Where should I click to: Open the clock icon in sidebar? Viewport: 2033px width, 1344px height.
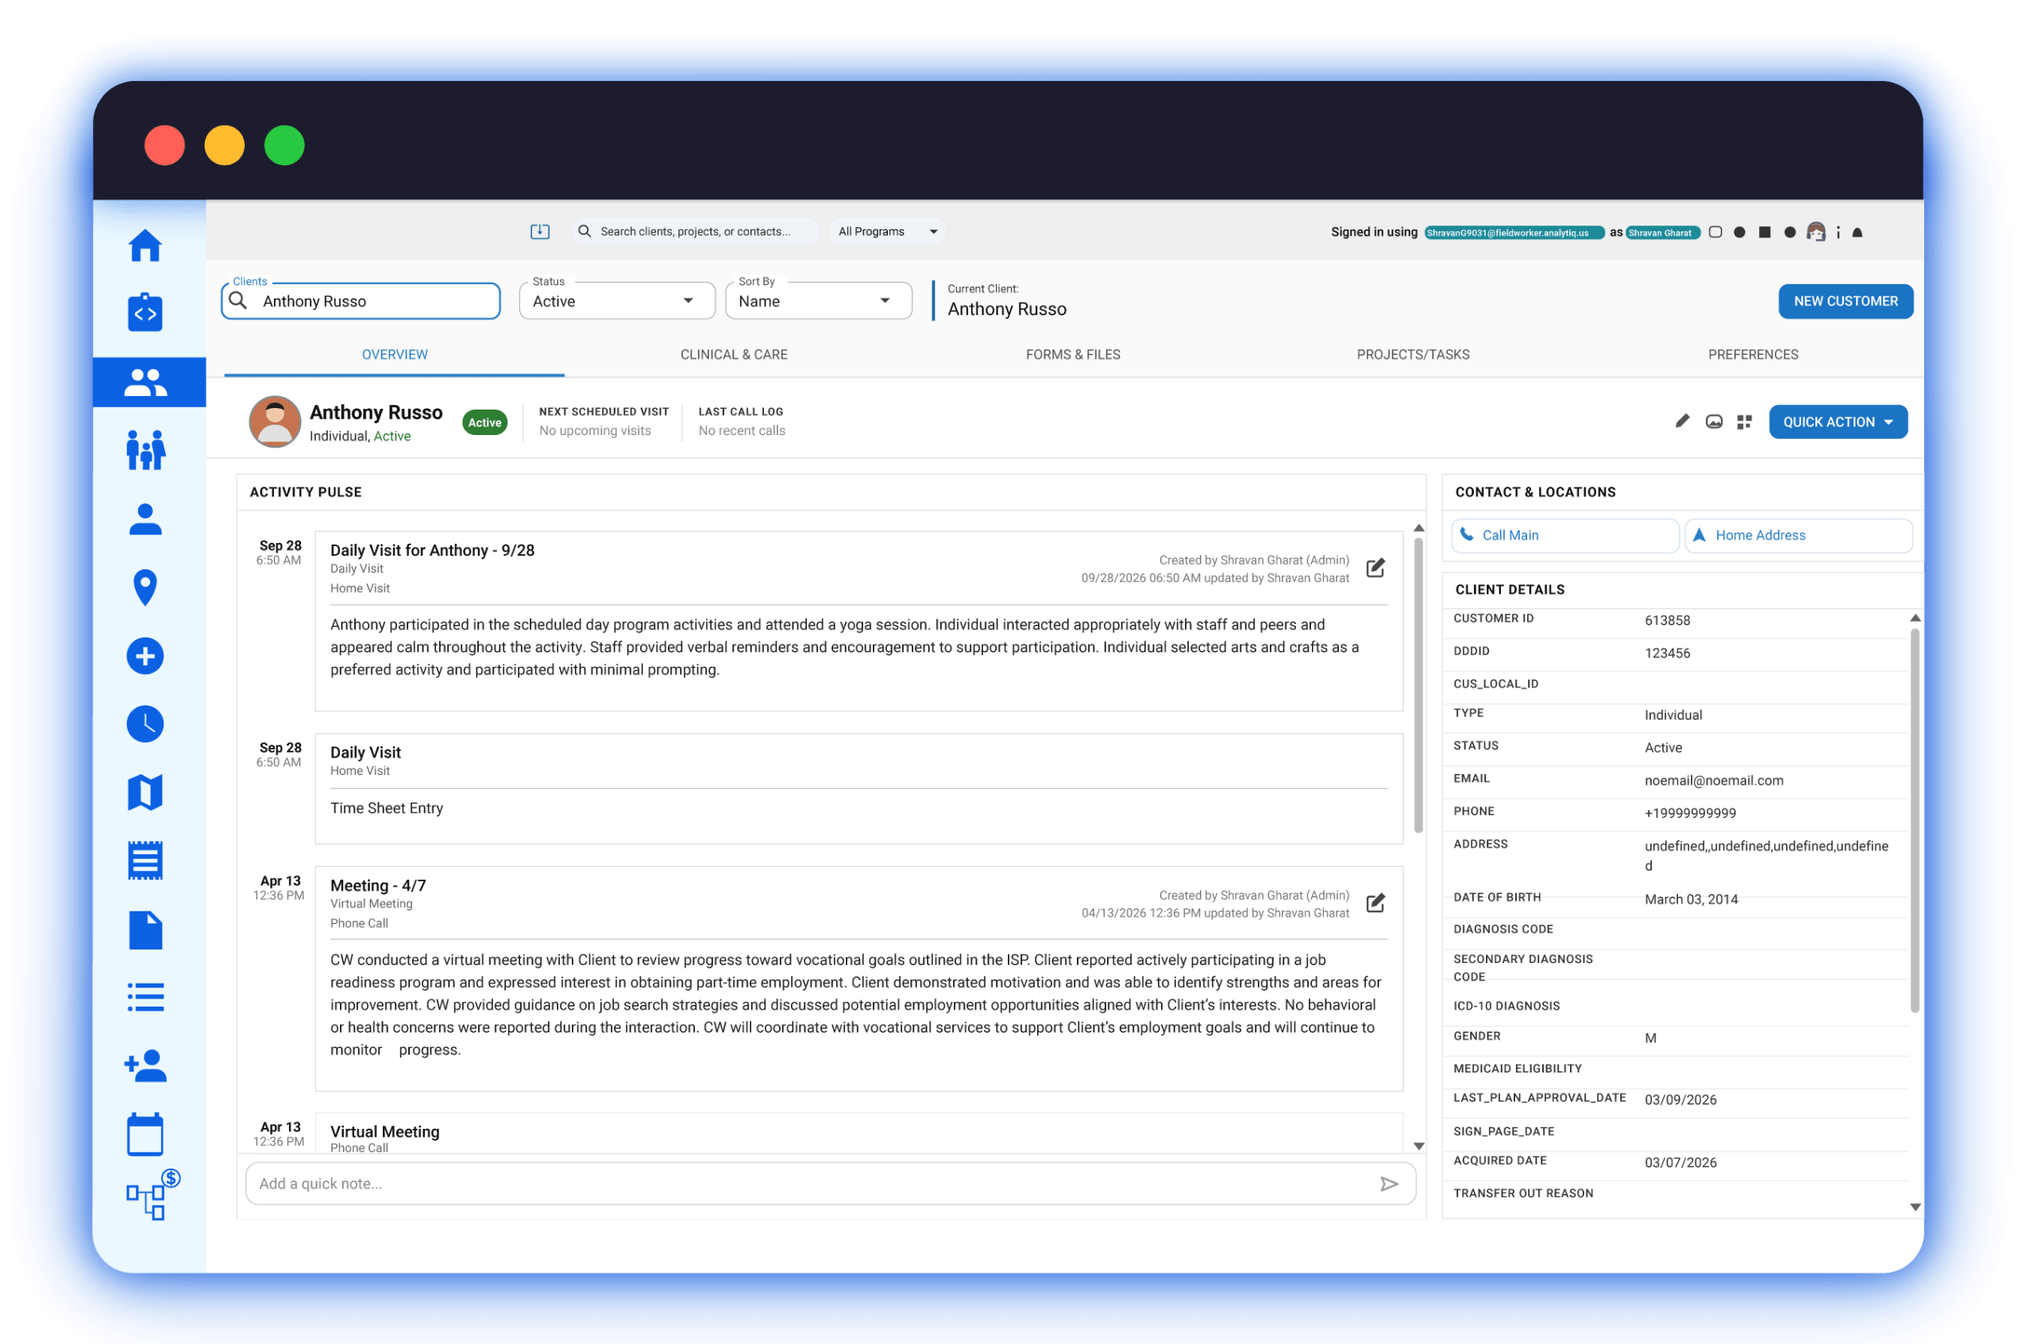(145, 724)
